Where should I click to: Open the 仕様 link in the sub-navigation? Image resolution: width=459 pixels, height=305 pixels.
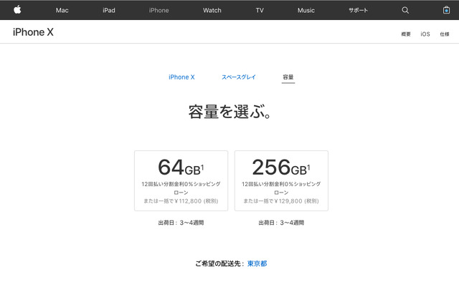point(445,34)
